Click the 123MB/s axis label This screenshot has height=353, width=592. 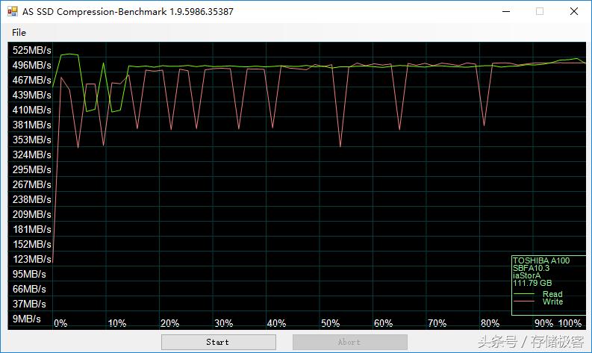click(x=31, y=259)
